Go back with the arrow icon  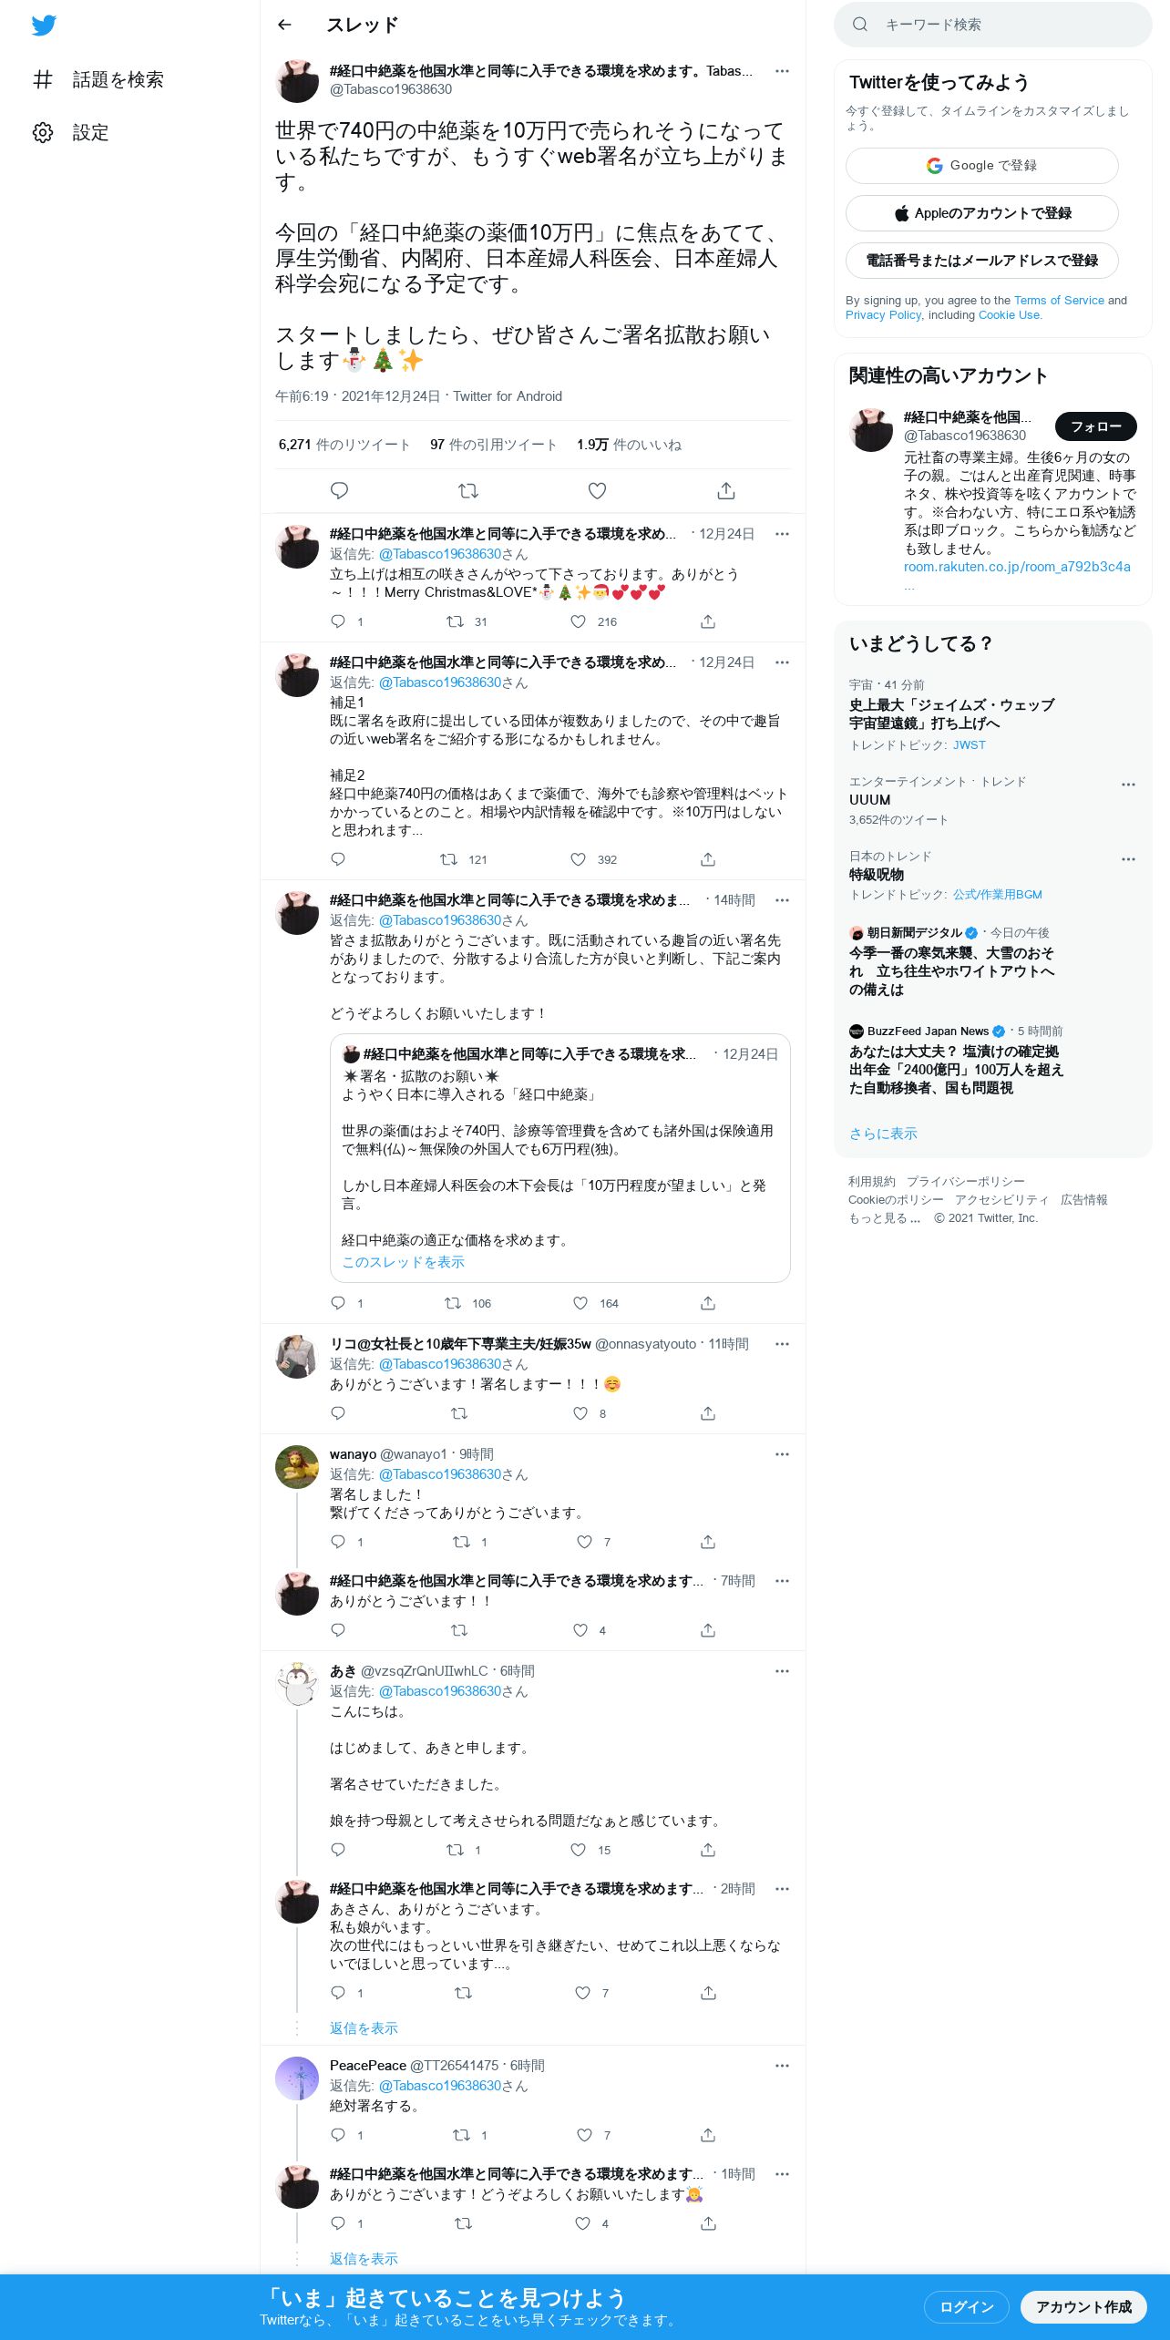tap(284, 25)
